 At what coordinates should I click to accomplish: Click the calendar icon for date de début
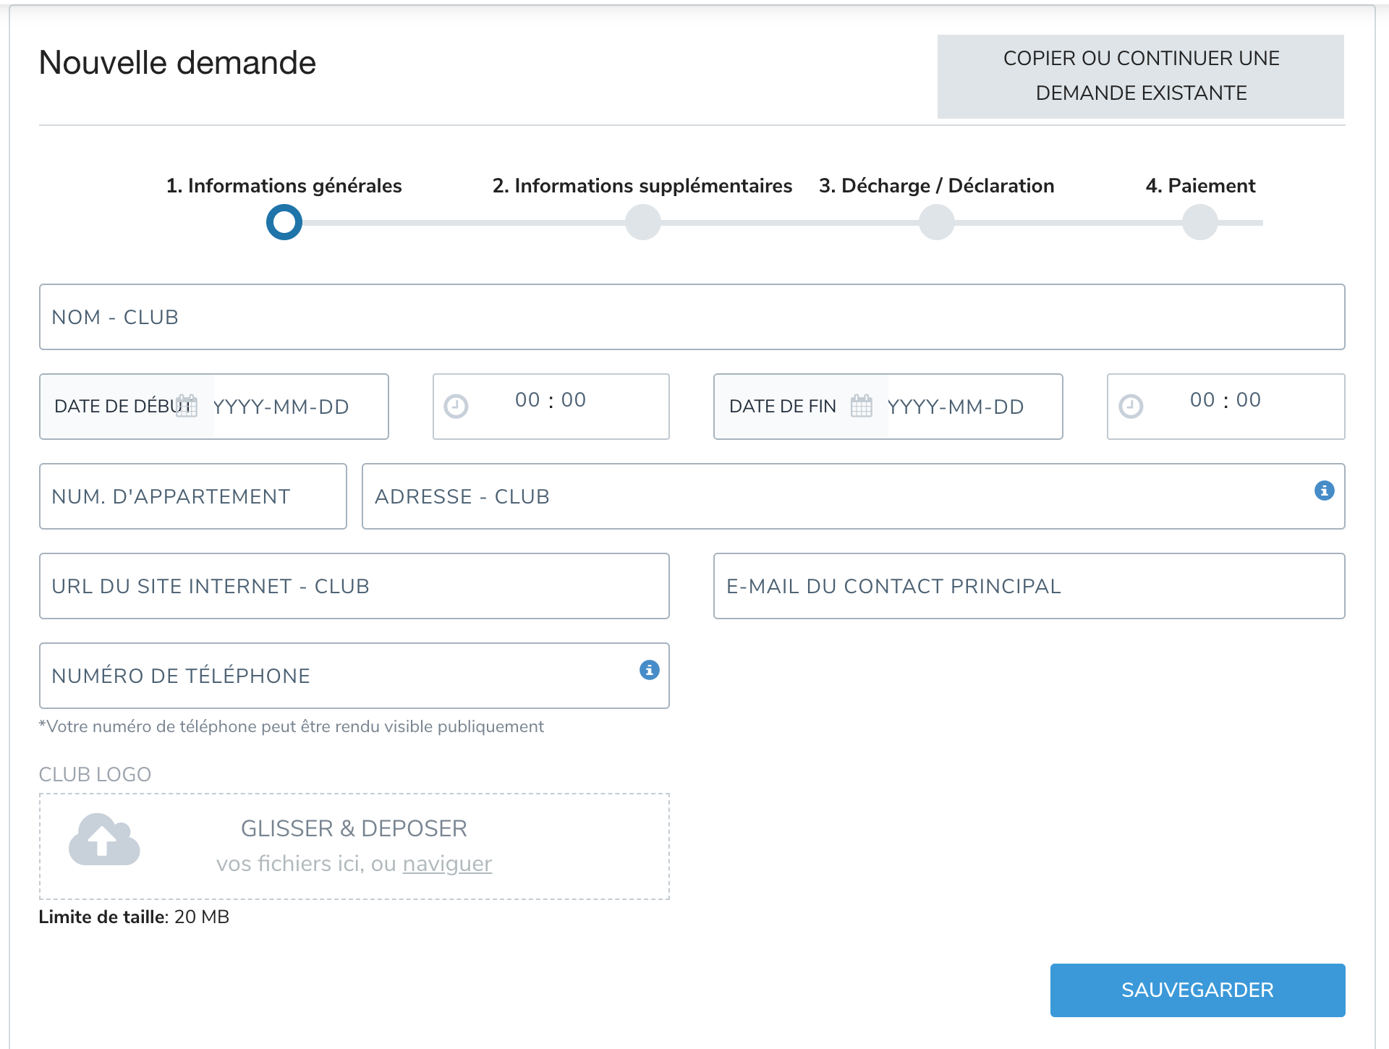coord(187,406)
